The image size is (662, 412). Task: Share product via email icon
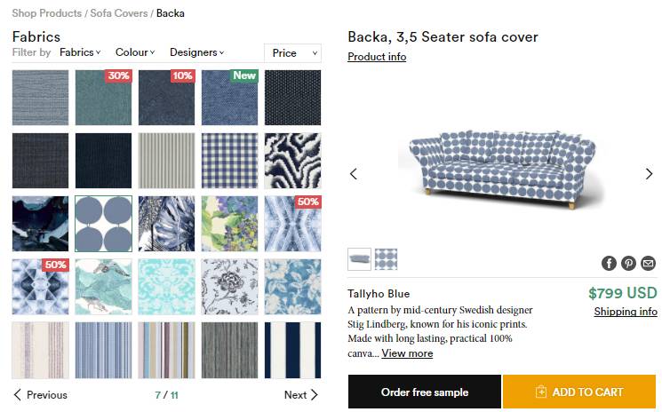[648, 263]
